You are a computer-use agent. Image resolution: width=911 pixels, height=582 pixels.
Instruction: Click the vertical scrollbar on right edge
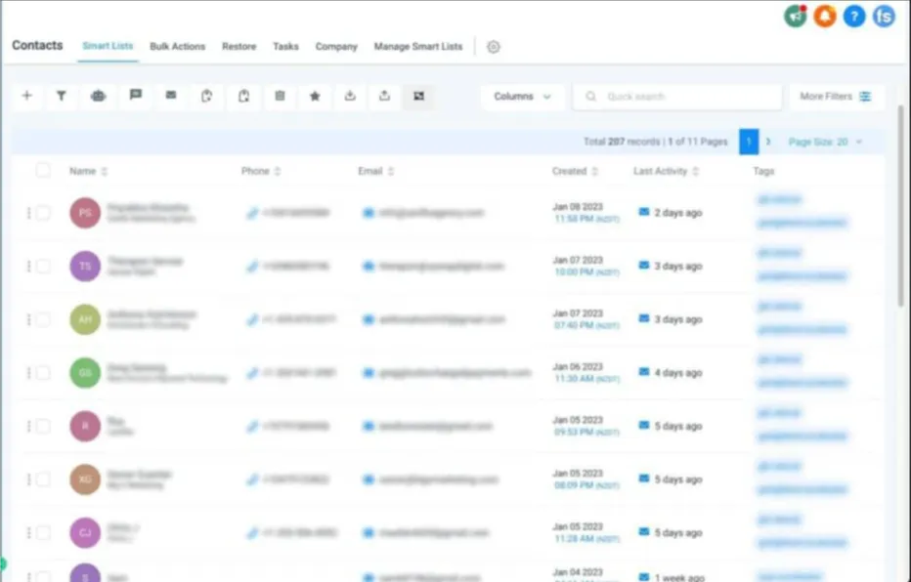tap(901, 206)
